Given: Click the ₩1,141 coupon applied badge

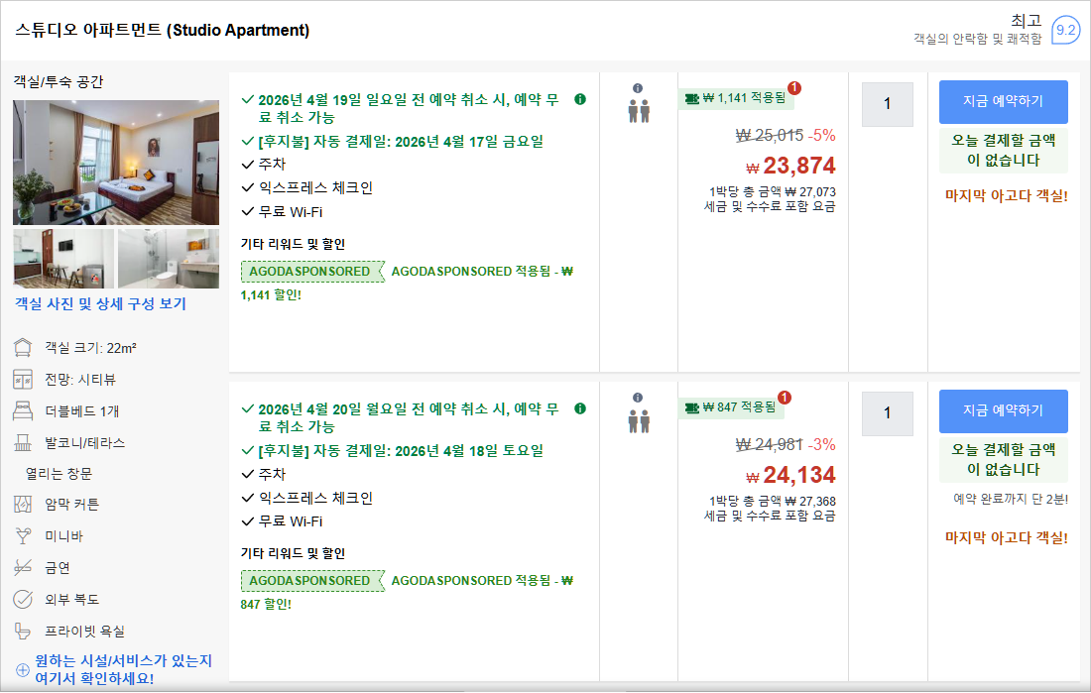Looking at the screenshot, I should pos(737,98).
